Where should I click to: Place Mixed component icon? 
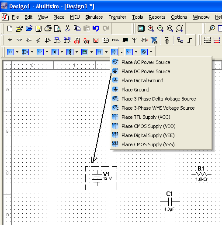[x=87, y=40]
